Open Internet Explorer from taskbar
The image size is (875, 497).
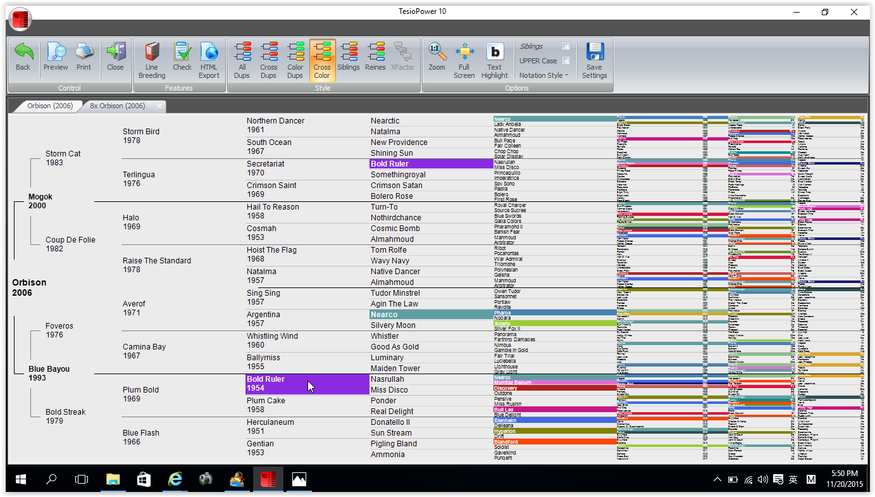pos(175,480)
